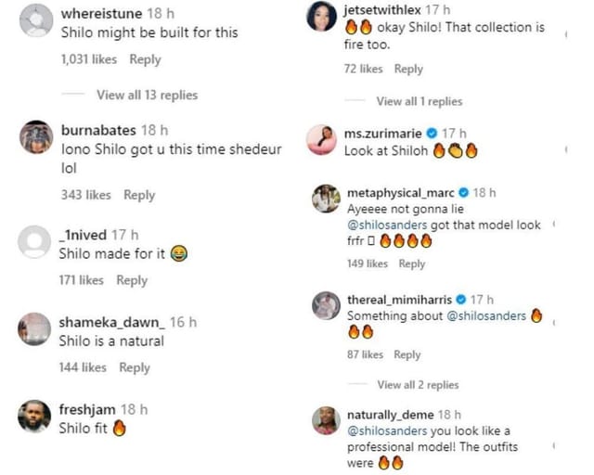Open whereistune's profile picture
Viewport: 594px width, 475px height.
click(x=35, y=20)
